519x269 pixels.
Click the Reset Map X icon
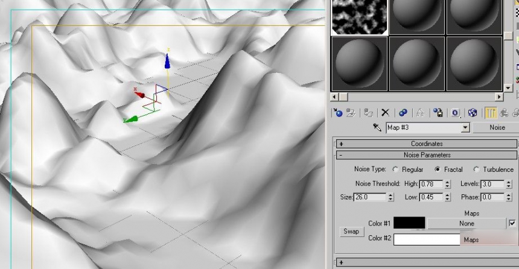385,113
